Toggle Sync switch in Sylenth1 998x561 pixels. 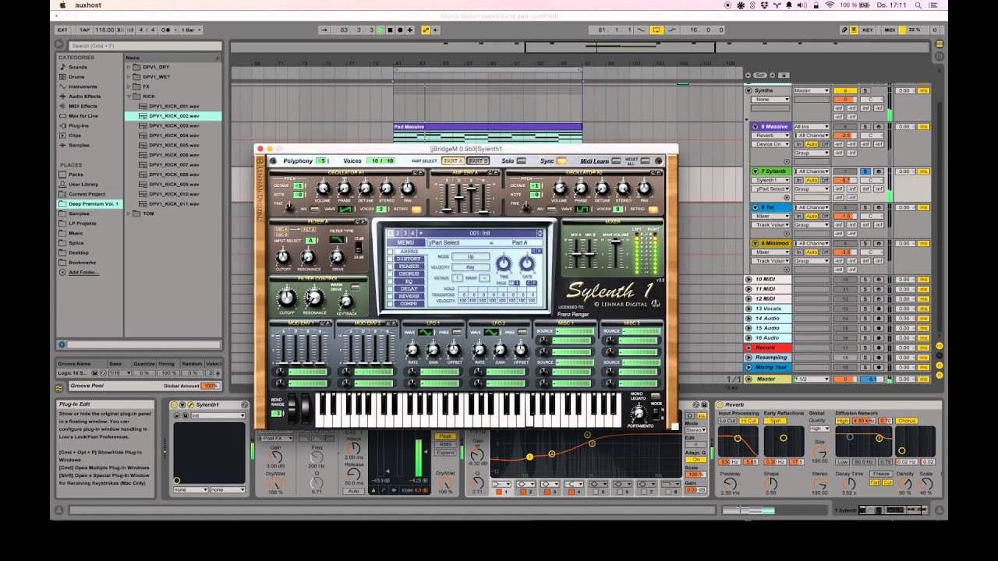coord(561,161)
